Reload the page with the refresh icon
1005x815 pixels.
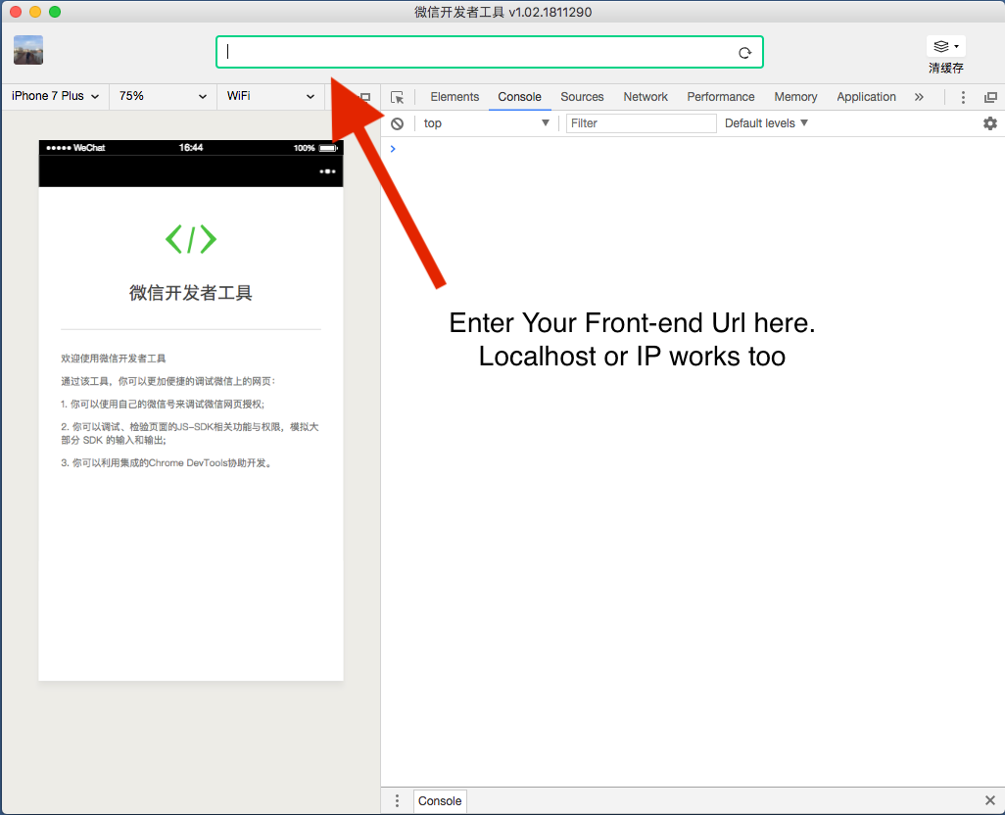coord(744,52)
